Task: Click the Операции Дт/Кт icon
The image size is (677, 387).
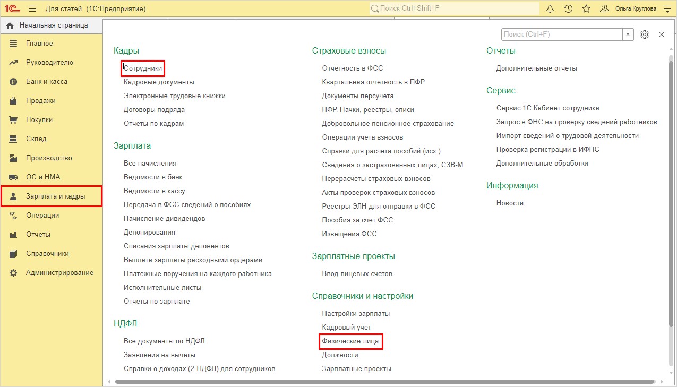Action: 14,216
